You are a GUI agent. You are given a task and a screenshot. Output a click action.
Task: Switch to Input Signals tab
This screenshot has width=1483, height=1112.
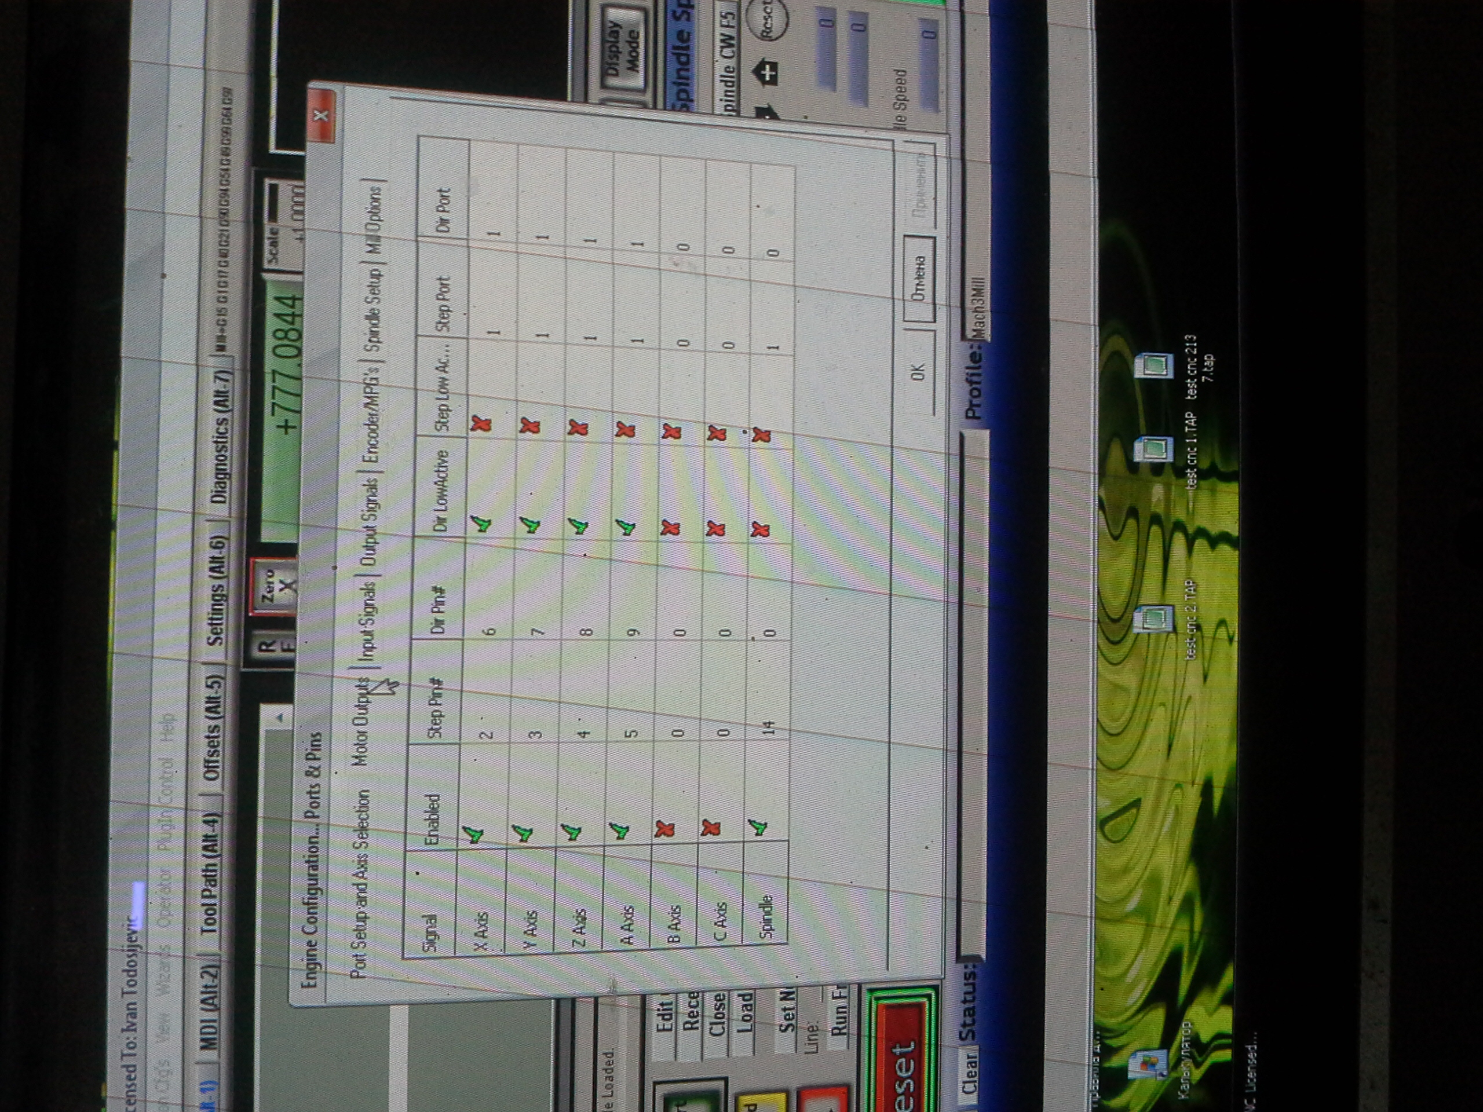point(367,620)
